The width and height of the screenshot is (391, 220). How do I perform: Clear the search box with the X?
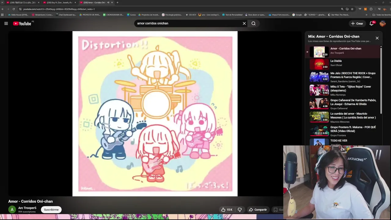click(x=244, y=24)
